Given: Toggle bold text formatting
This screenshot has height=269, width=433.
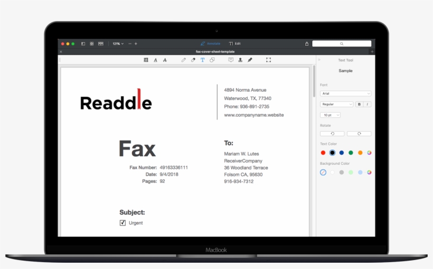Looking at the screenshot, I should pos(359,104).
